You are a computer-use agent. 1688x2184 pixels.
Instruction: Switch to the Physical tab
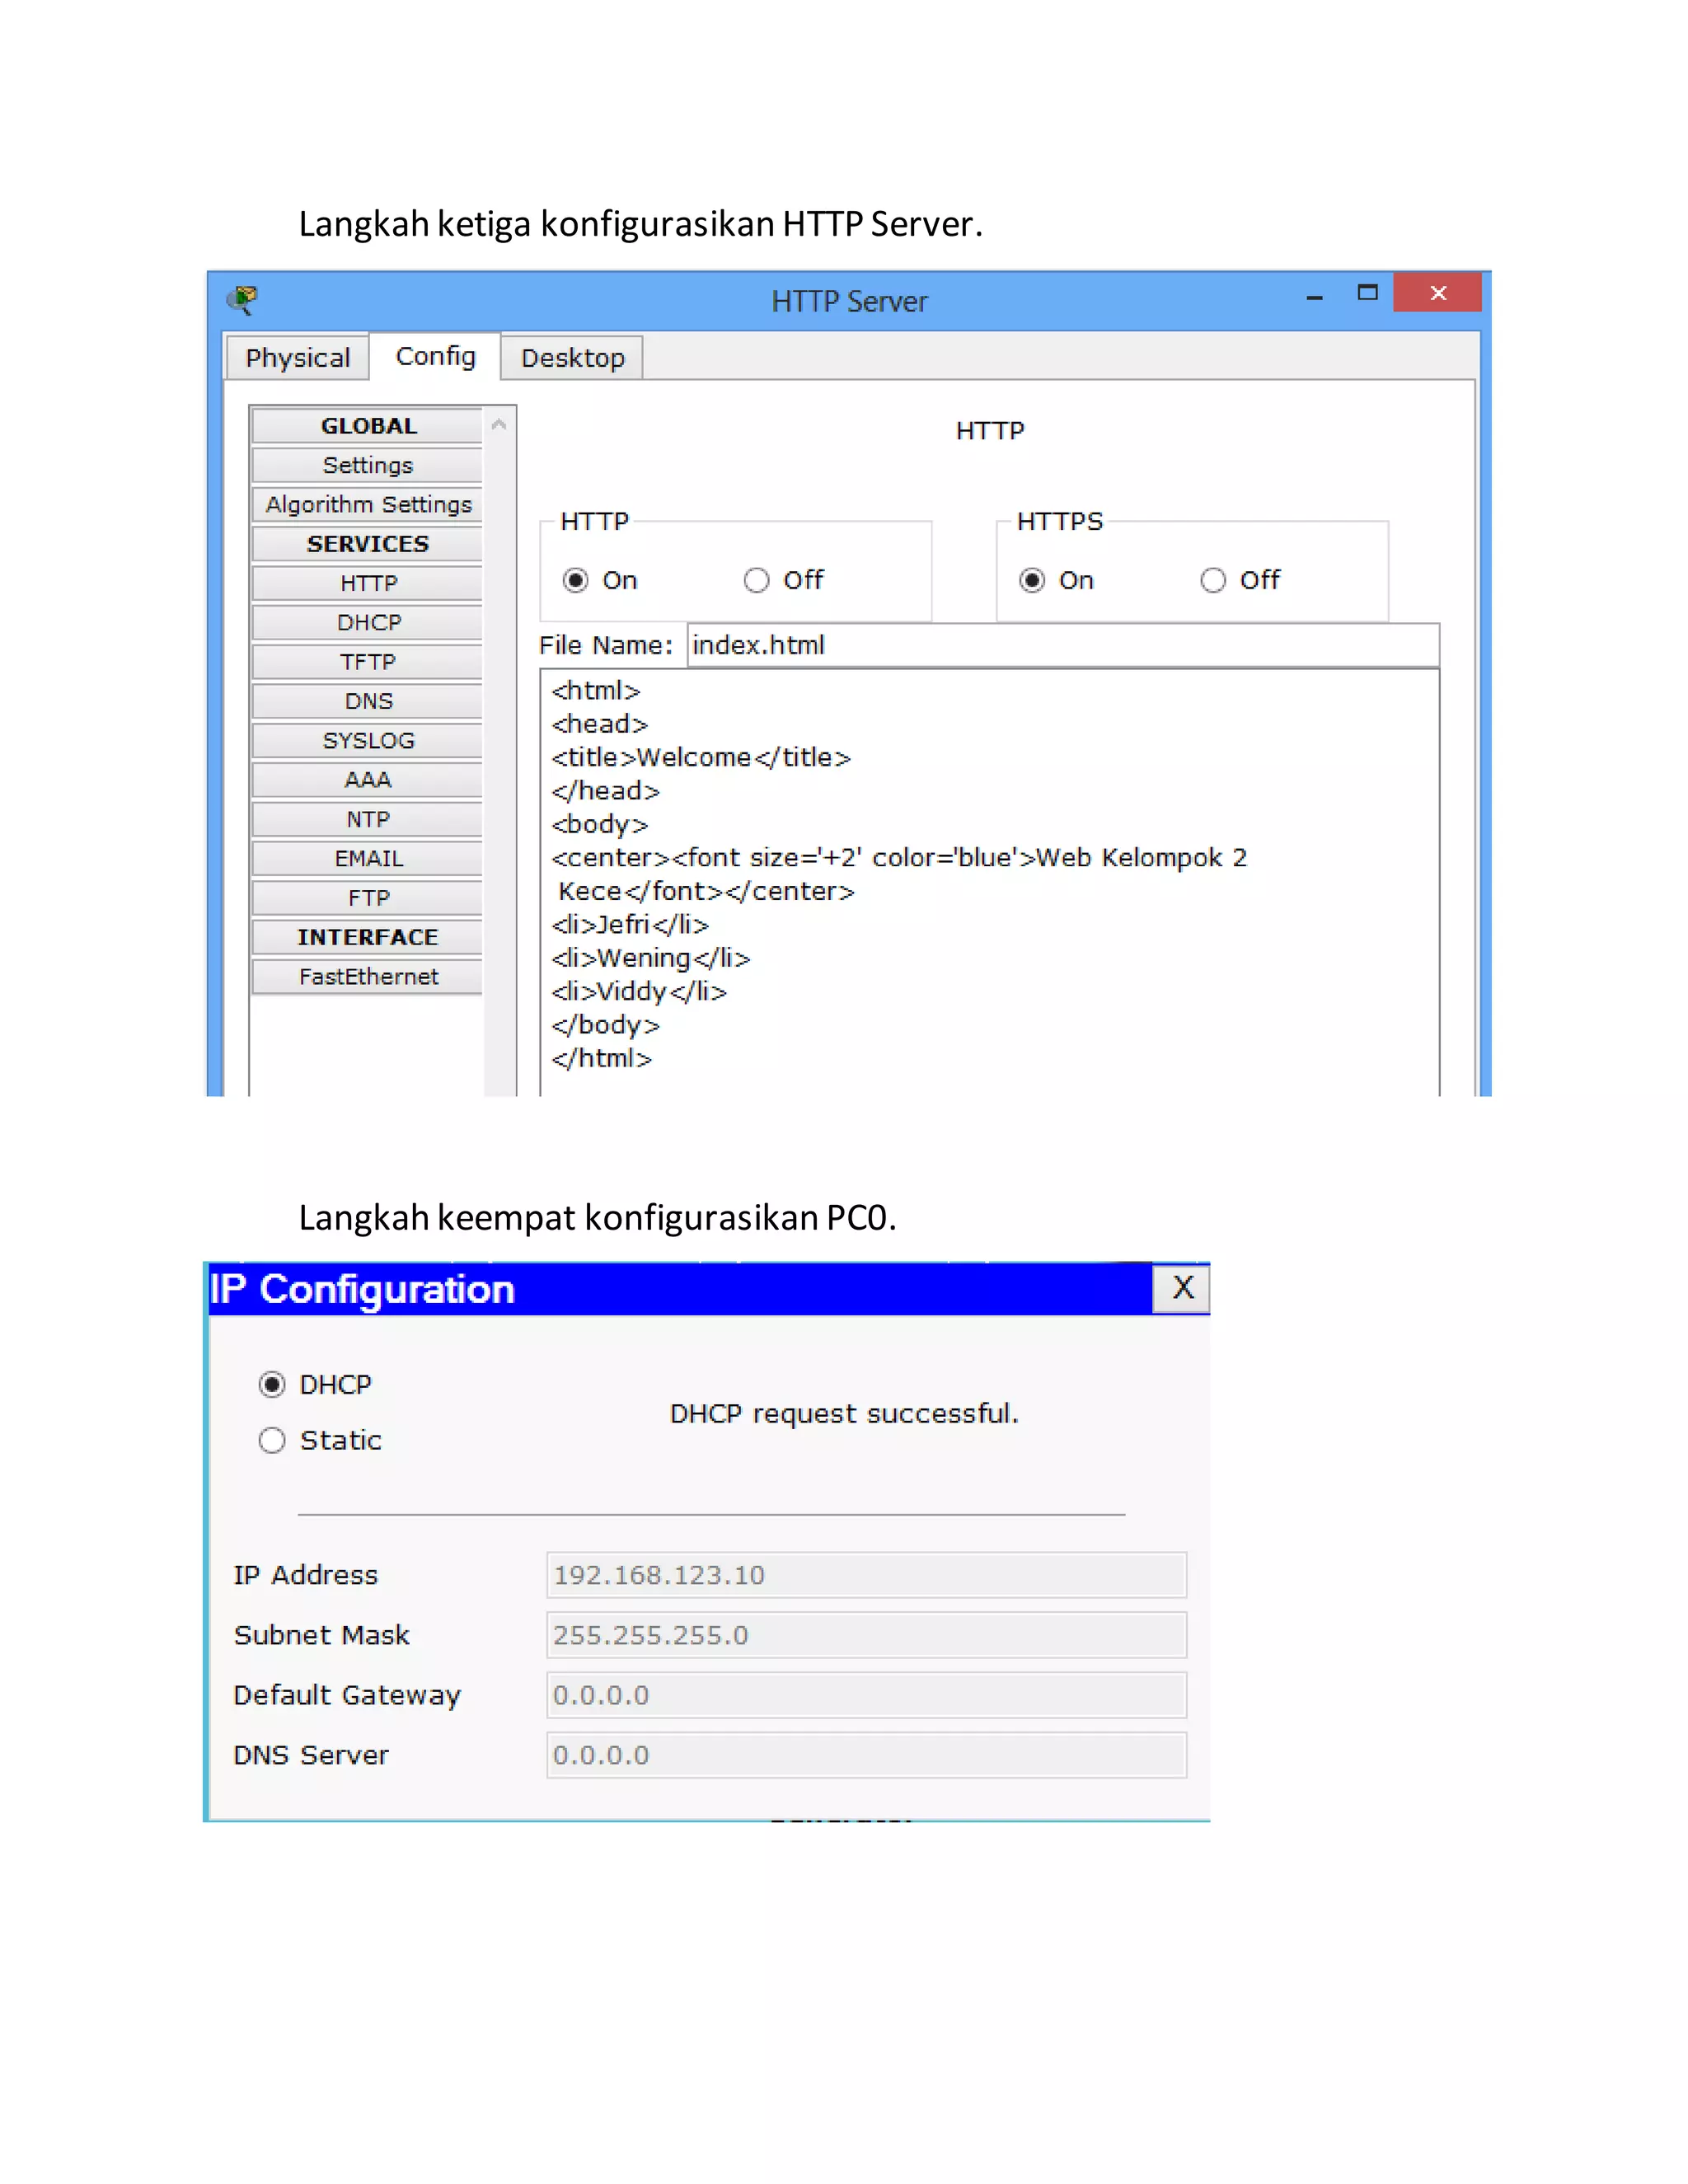tap(297, 358)
